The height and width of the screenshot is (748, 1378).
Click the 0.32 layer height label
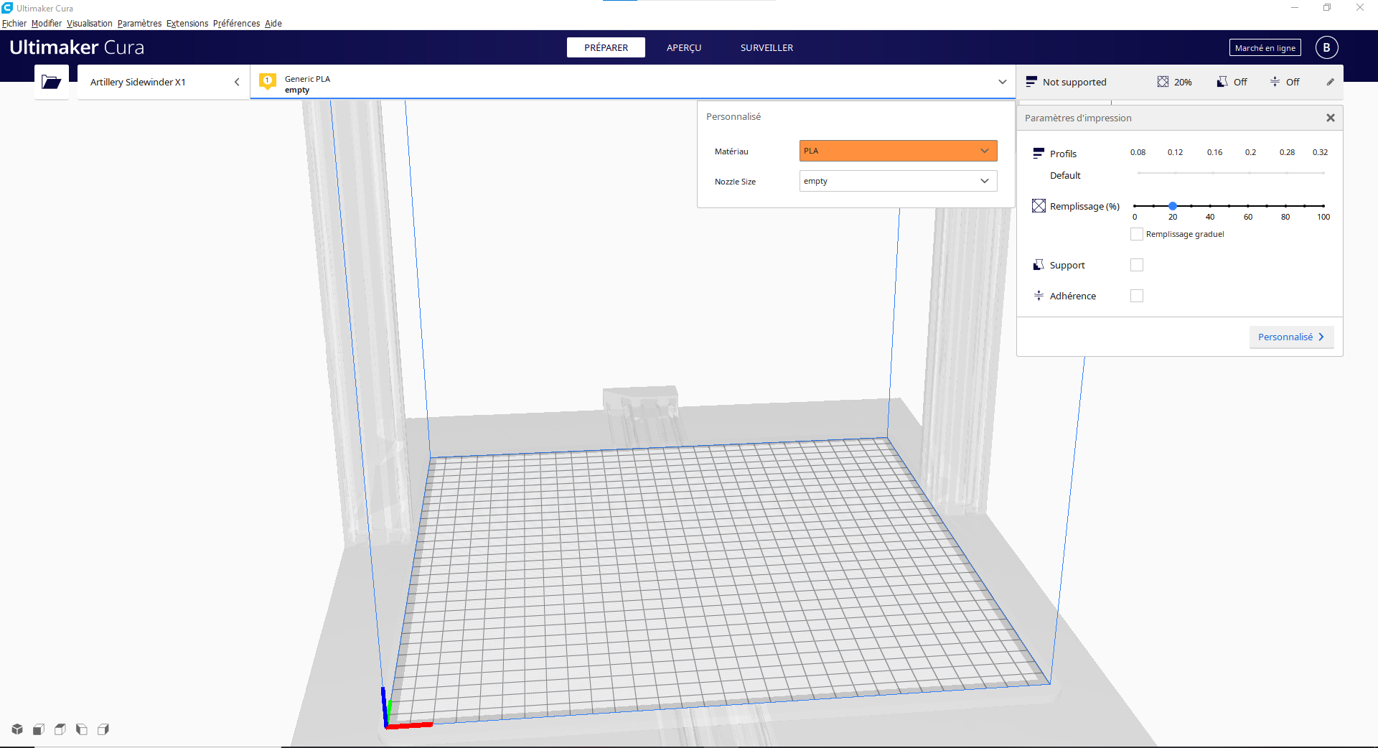1320,152
